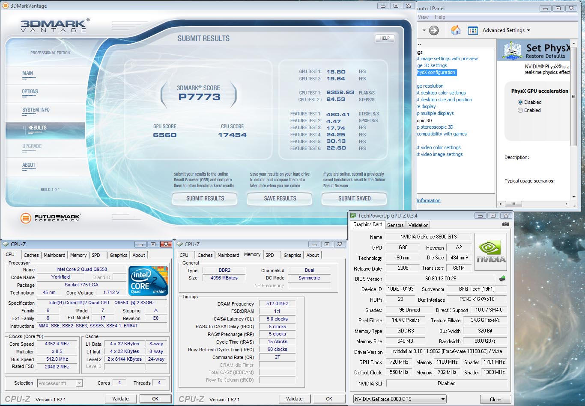
Task: Click the Memory CPU-Z window title icon
Action: tap(180, 244)
